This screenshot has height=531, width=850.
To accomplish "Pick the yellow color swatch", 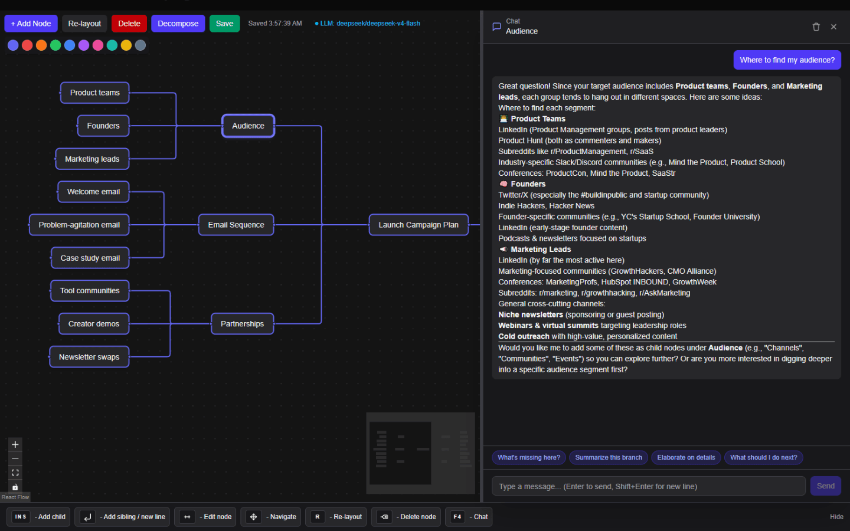I will click(126, 45).
